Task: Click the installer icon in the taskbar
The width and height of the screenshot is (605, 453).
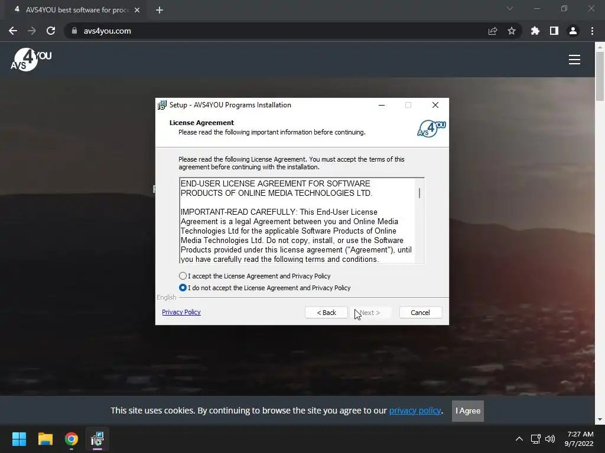Action: pos(97,439)
